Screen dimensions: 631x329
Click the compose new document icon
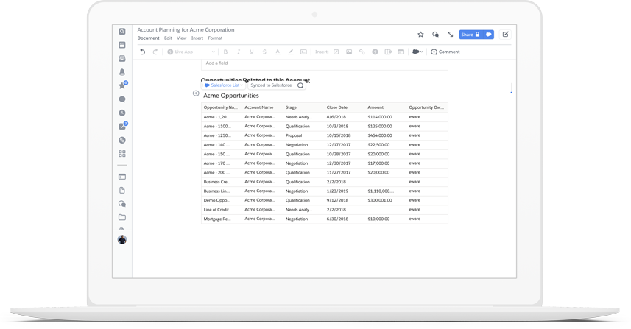pos(505,35)
